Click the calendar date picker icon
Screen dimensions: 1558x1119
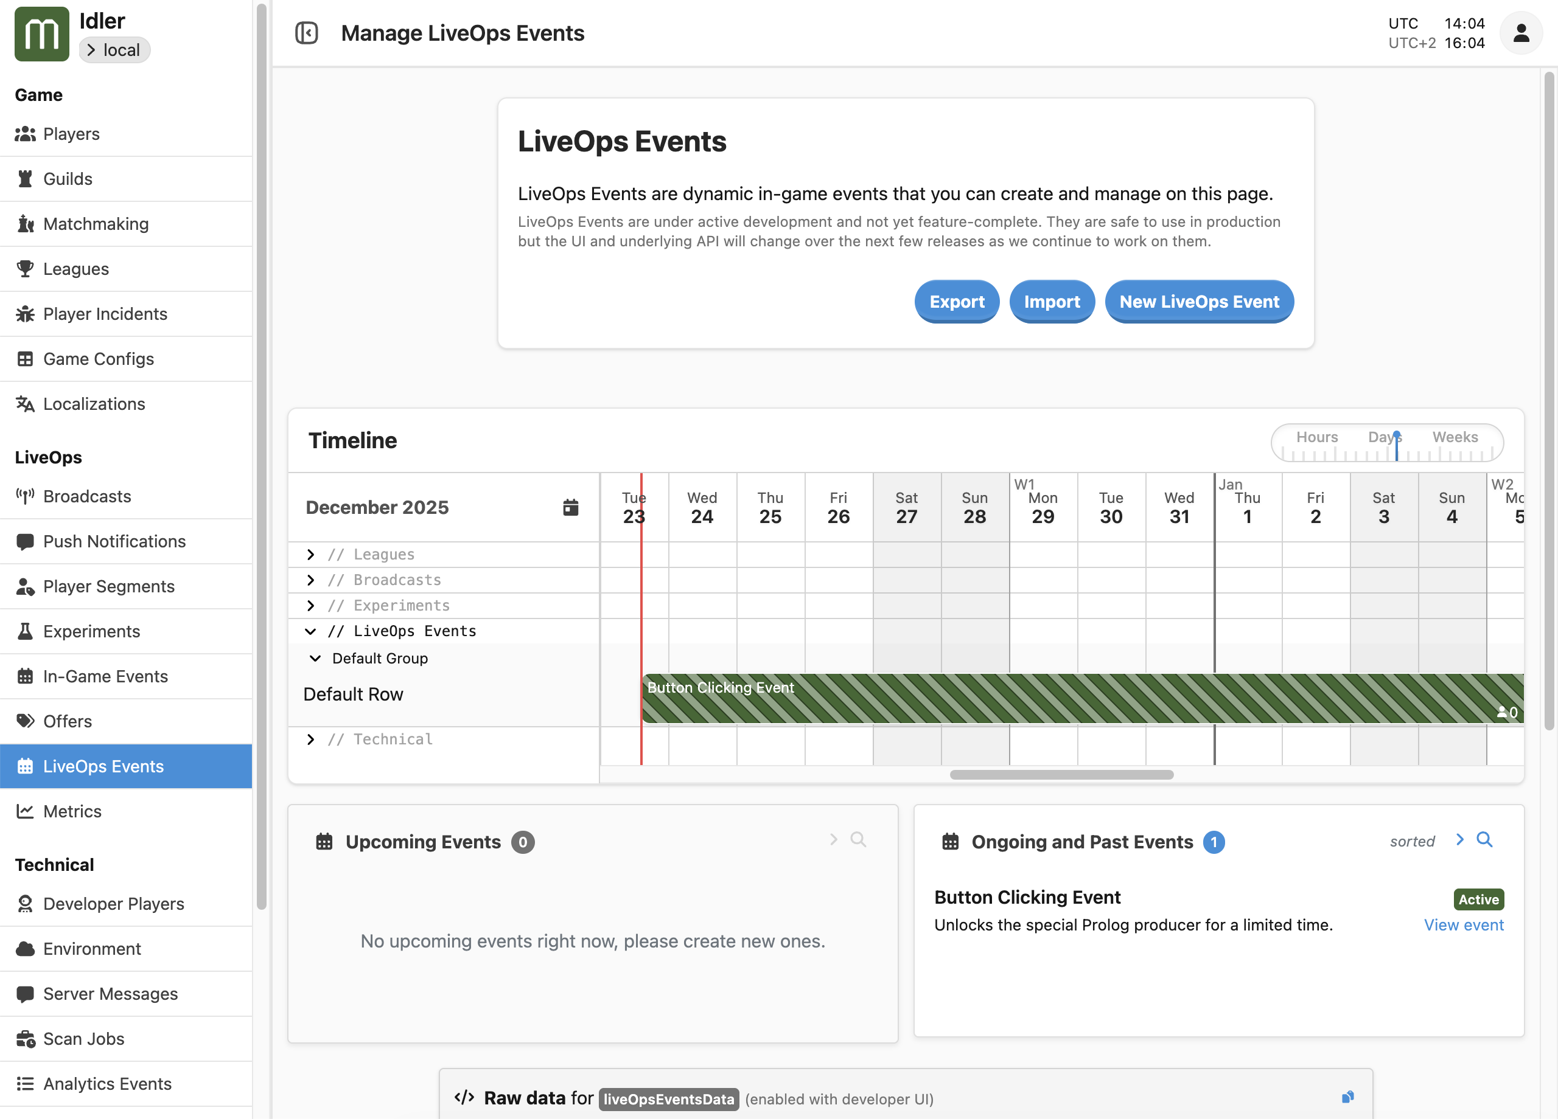(x=570, y=507)
